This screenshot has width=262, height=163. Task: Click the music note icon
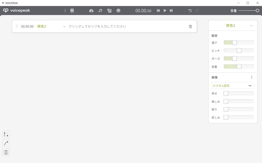click(100, 11)
